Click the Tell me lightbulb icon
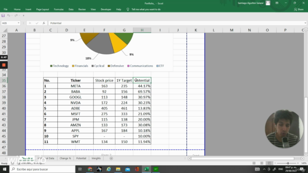Screen dimensions: 308x173 pyautogui.click(x=128, y=9)
